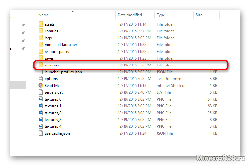Screen dimensions: 250x166
Task: Click the Read Me! Chrome shortcut icon
Action: [x=41, y=86]
